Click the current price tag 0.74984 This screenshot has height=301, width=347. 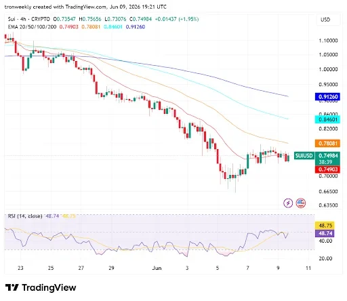(327, 155)
